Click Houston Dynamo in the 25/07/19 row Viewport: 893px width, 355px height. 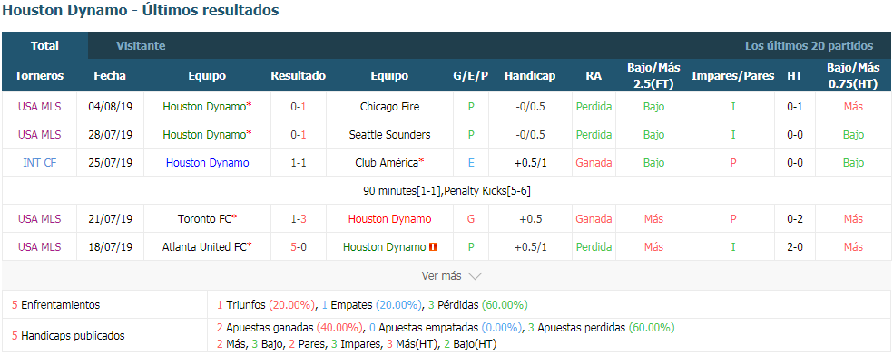click(x=207, y=162)
